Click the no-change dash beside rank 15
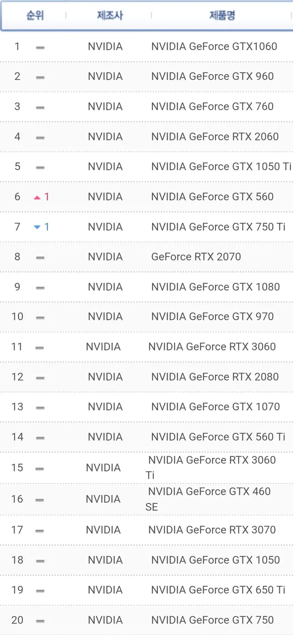 tap(39, 469)
